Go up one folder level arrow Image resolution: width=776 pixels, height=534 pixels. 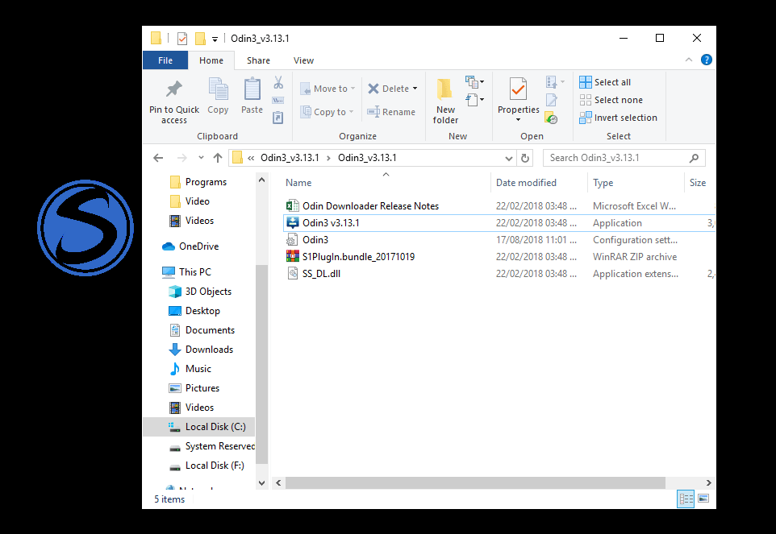pyautogui.click(x=218, y=158)
